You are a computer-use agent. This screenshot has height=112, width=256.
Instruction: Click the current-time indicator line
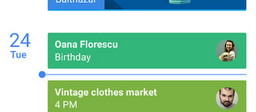tap(146, 75)
